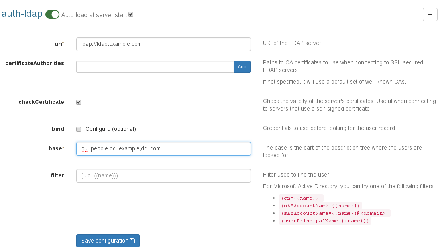The image size is (440, 251).
Task: Click inside the uri input field
Action: tap(163, 44)
